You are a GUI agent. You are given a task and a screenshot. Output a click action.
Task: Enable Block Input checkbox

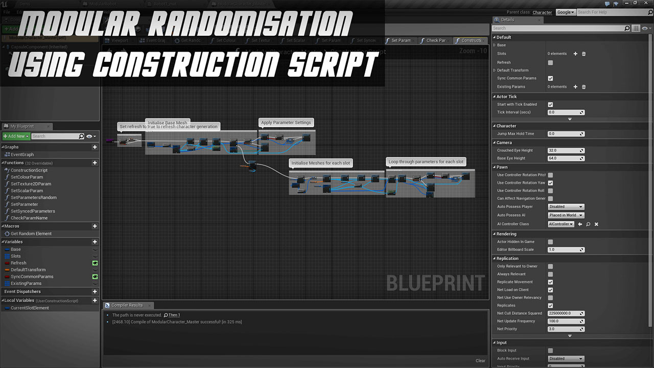pyautogui.click(x=550, y=351)
